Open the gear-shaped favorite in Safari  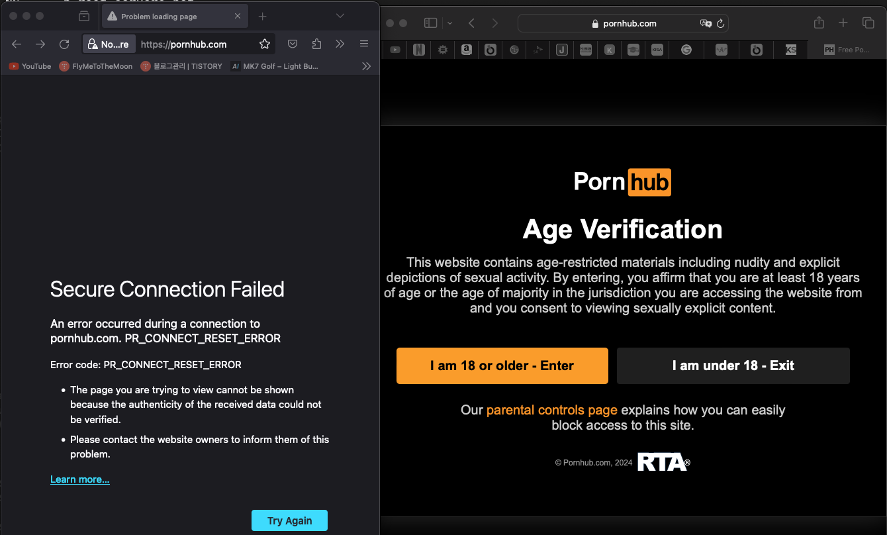tap(443, 50)
